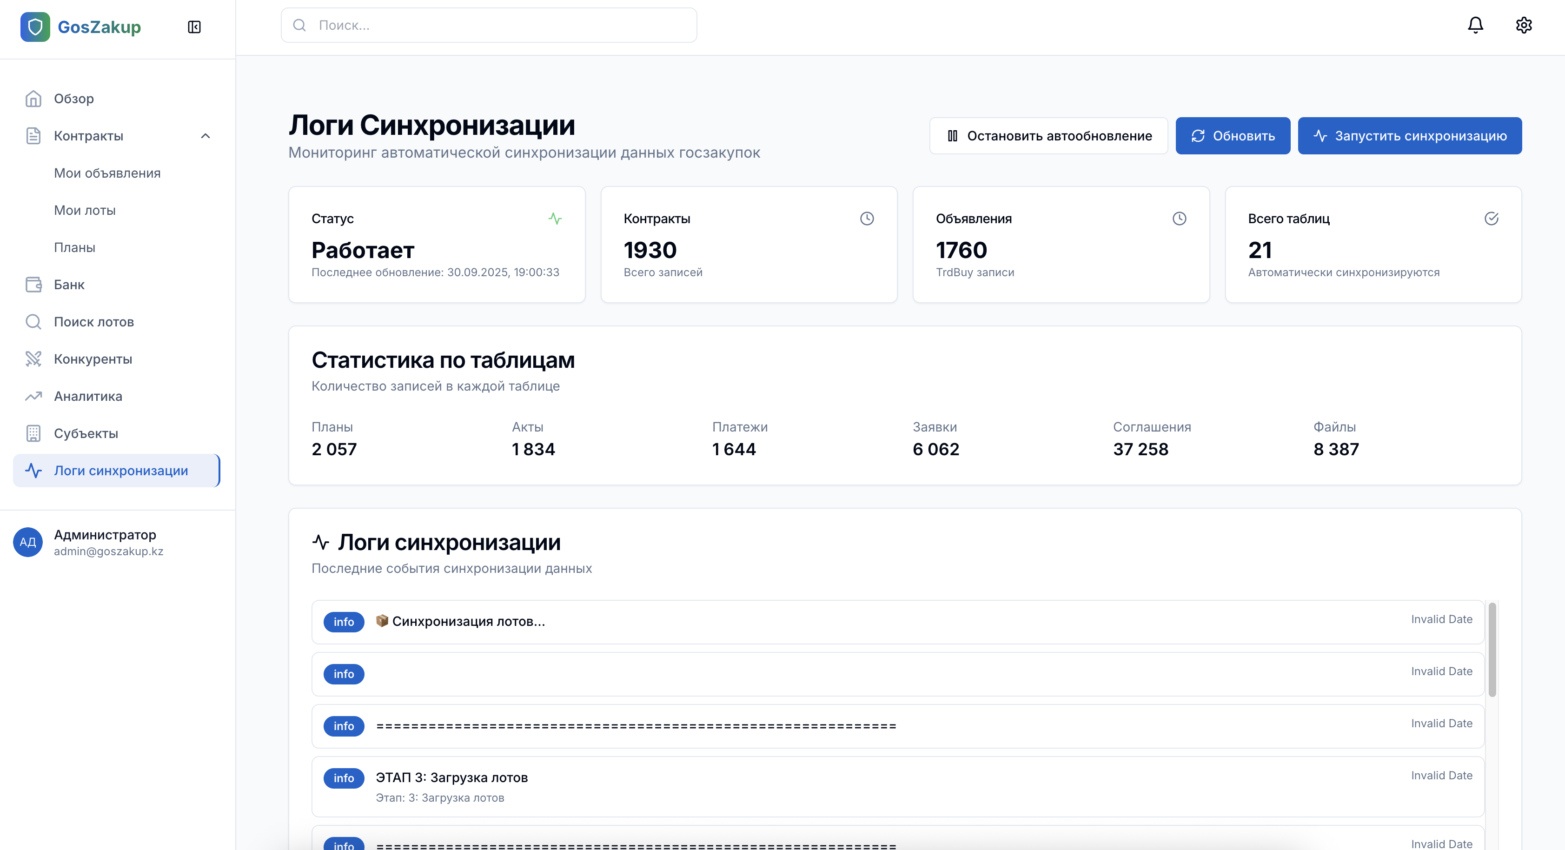Click the Конкуренты crossed swords icon
This screenshot has width=1565, height=850.
(x=33, y=359)
